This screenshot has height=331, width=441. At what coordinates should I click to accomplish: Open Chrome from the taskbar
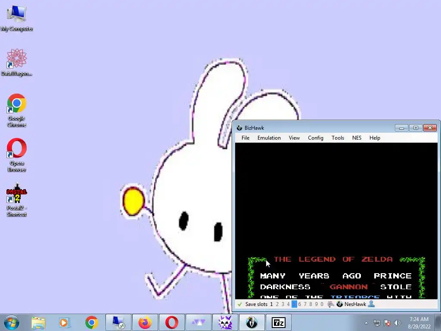91,323
